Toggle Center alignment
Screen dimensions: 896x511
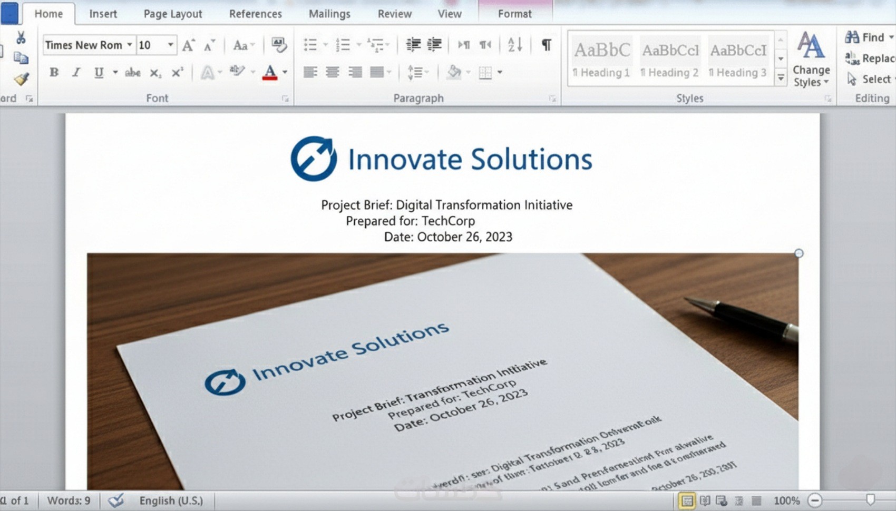(332, 72)
